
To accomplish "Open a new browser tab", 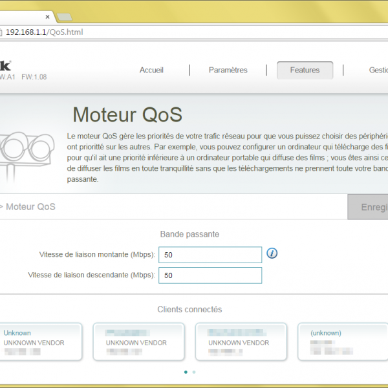I will 65,17.
